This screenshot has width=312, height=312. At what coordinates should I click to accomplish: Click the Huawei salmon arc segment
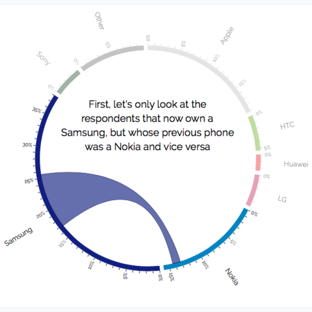[x=258, y=162]
